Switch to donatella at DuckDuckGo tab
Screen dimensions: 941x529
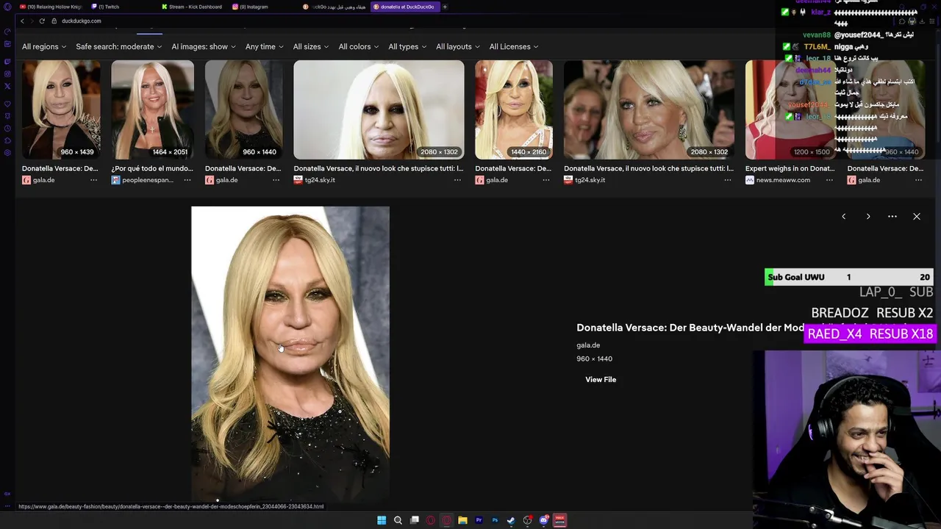405,7
